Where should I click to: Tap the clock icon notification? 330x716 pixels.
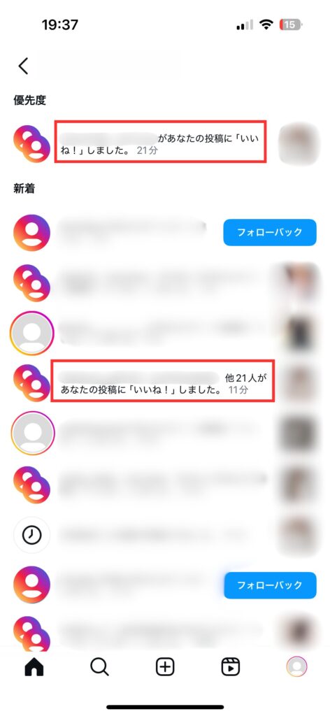pos(31,535)
